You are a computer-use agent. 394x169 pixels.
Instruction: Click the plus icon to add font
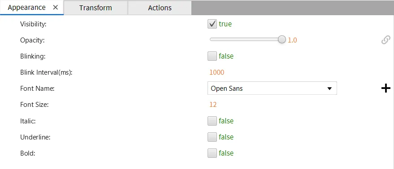(x=386, y=88)
